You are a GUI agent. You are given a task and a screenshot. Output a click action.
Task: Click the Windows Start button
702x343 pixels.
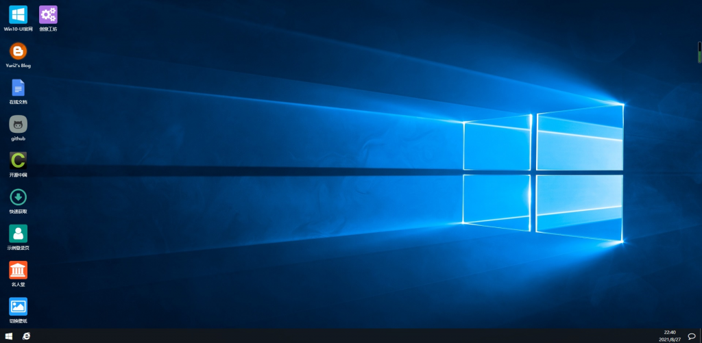click(x=8, y=336)
